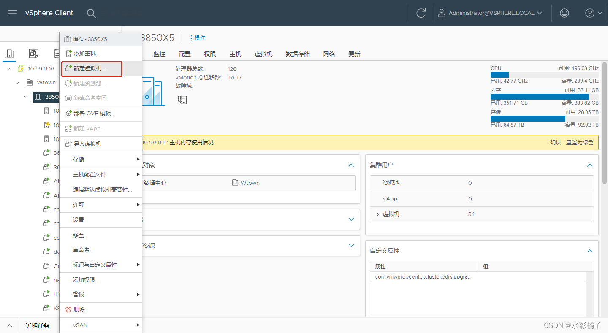Switch to Hosts and Clusters inventory view
608x333 pixels.
[x=9, y=54]
